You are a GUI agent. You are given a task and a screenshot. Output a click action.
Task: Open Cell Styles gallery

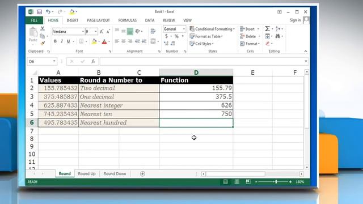pos(201,44)
